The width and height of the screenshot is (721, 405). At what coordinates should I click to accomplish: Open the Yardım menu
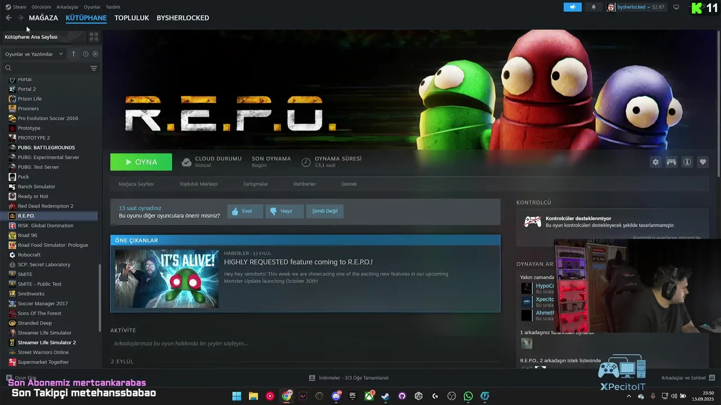[x=113, y=7]
